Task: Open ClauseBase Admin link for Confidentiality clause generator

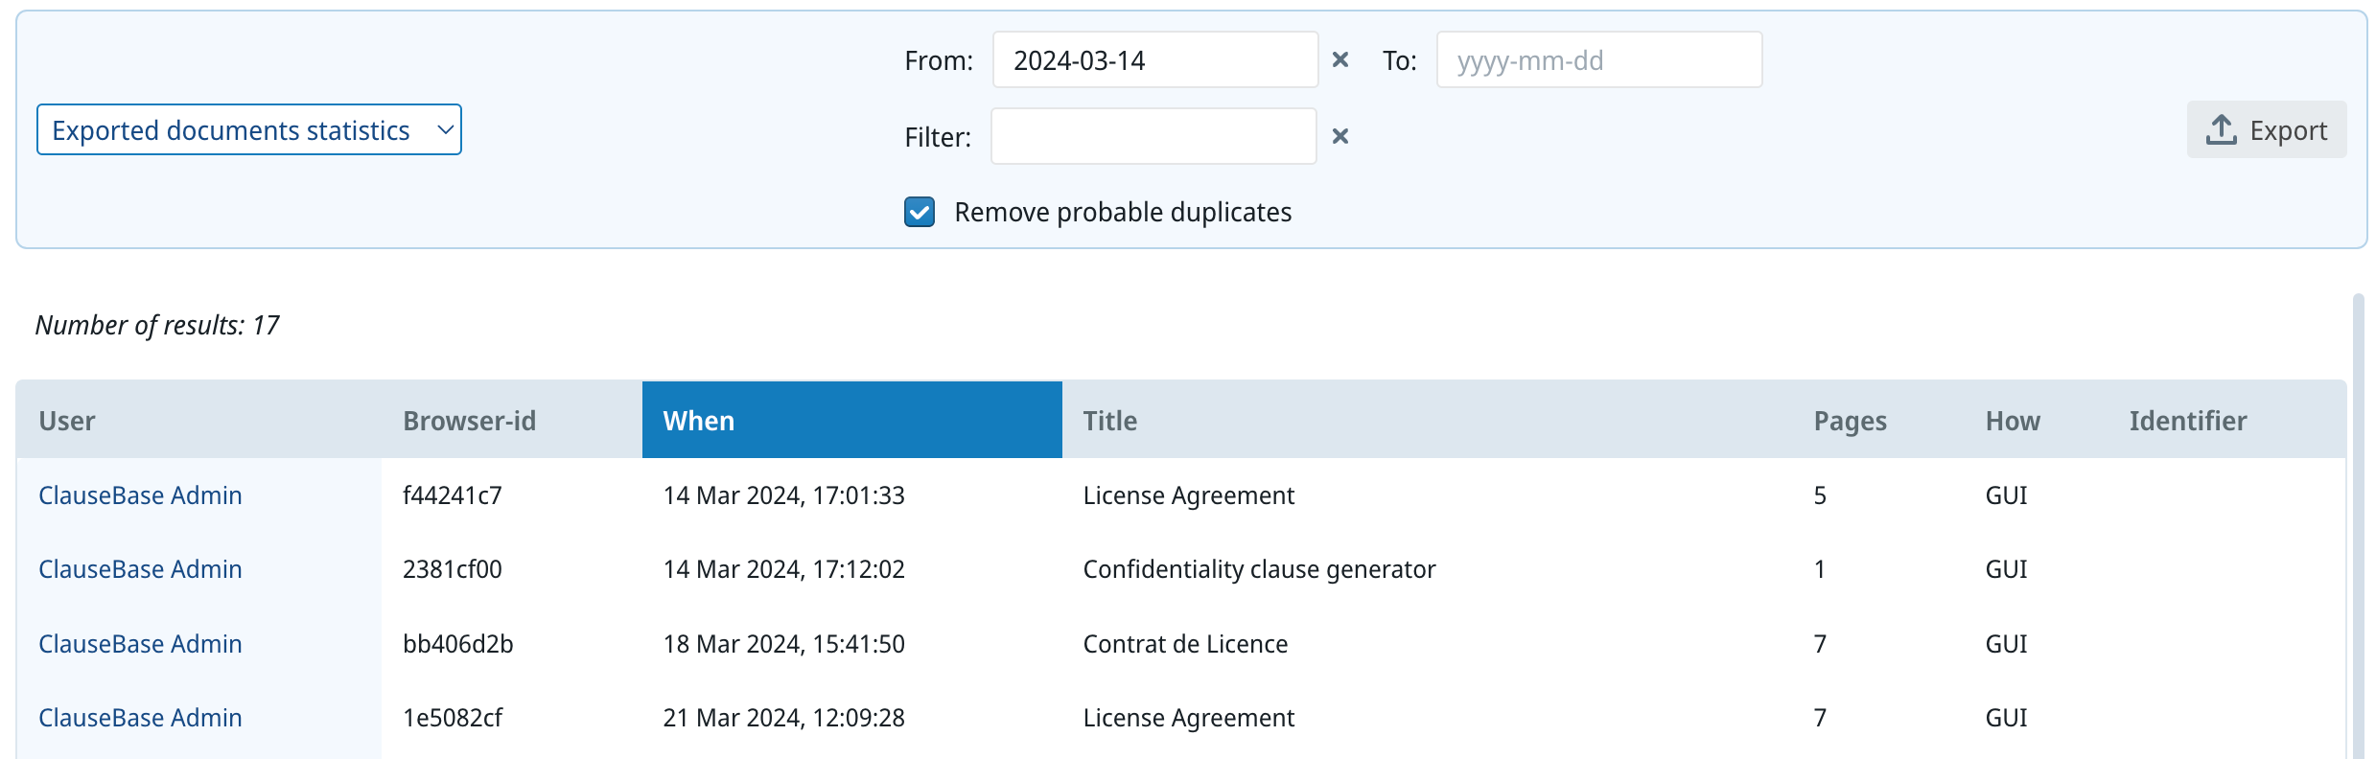Action: (140, 569)
